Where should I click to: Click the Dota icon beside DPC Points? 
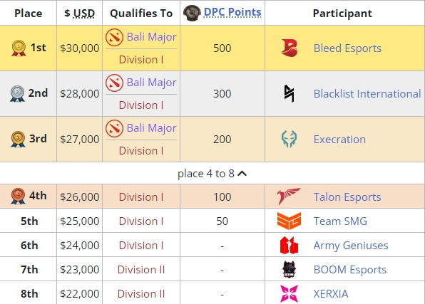pos(192,13)
